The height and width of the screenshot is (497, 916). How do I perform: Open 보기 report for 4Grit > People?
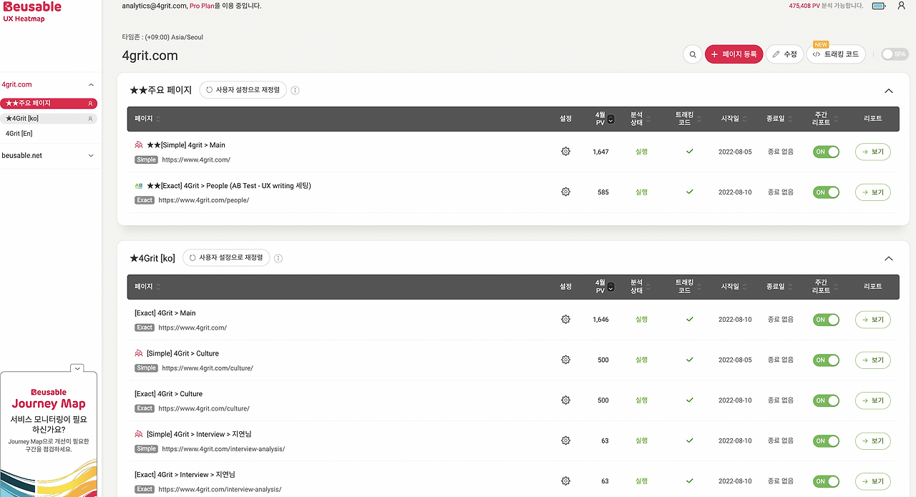click(x=873, y=192)
